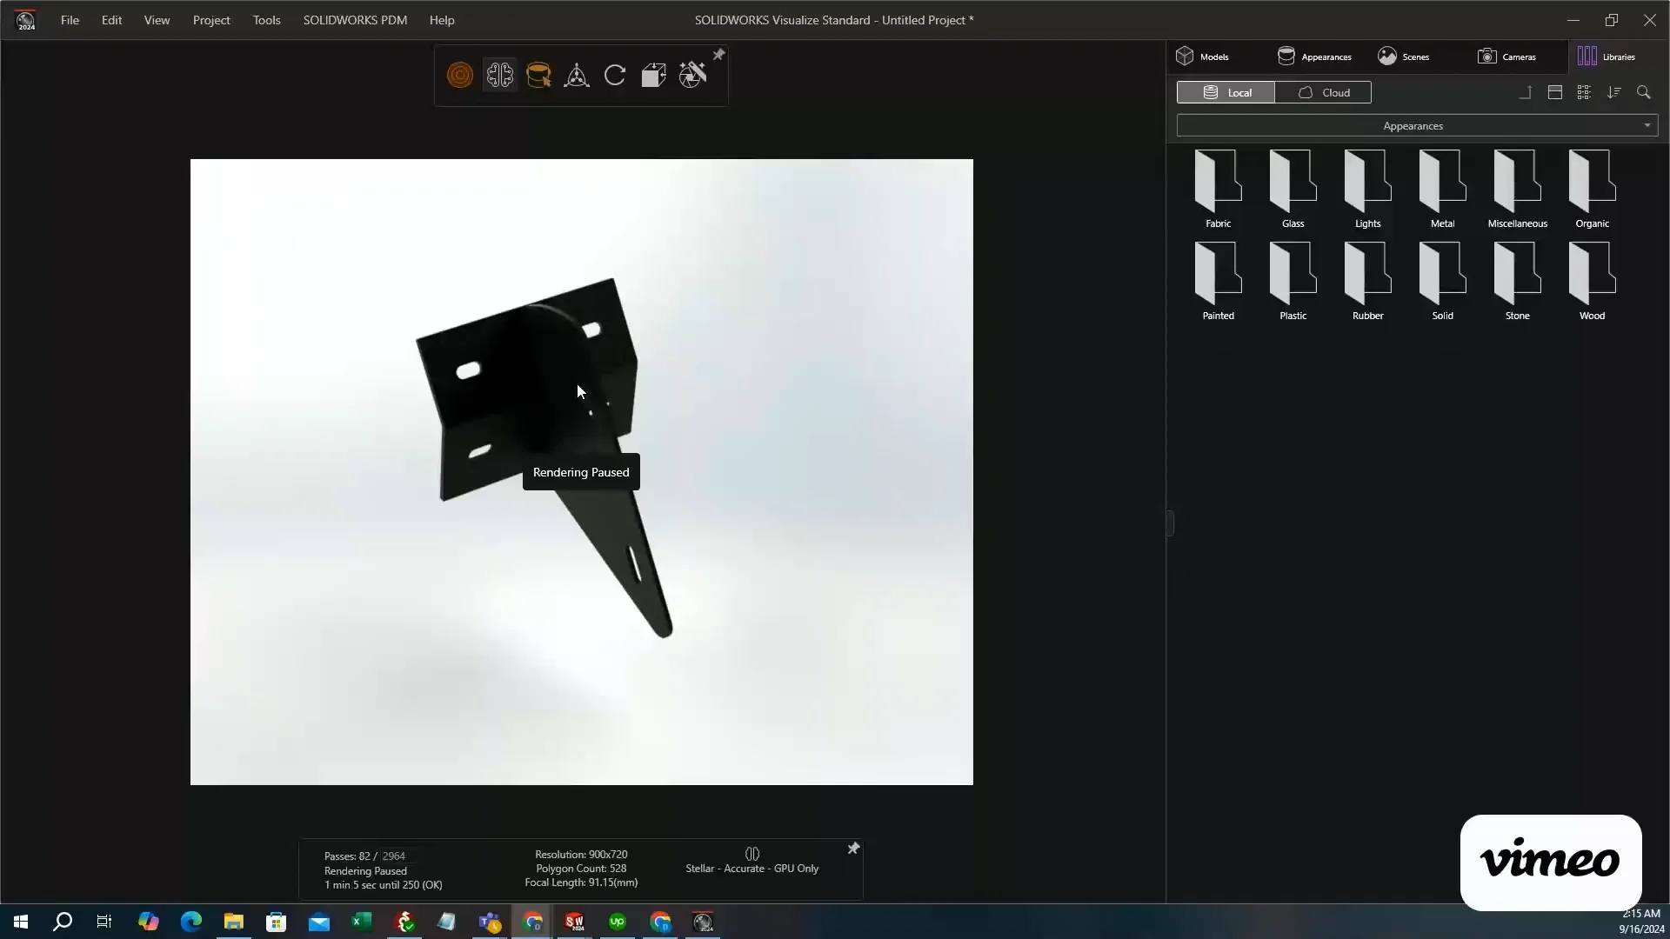Click the go up one folder icon
1670x939 pixels.
point(1526,92)
